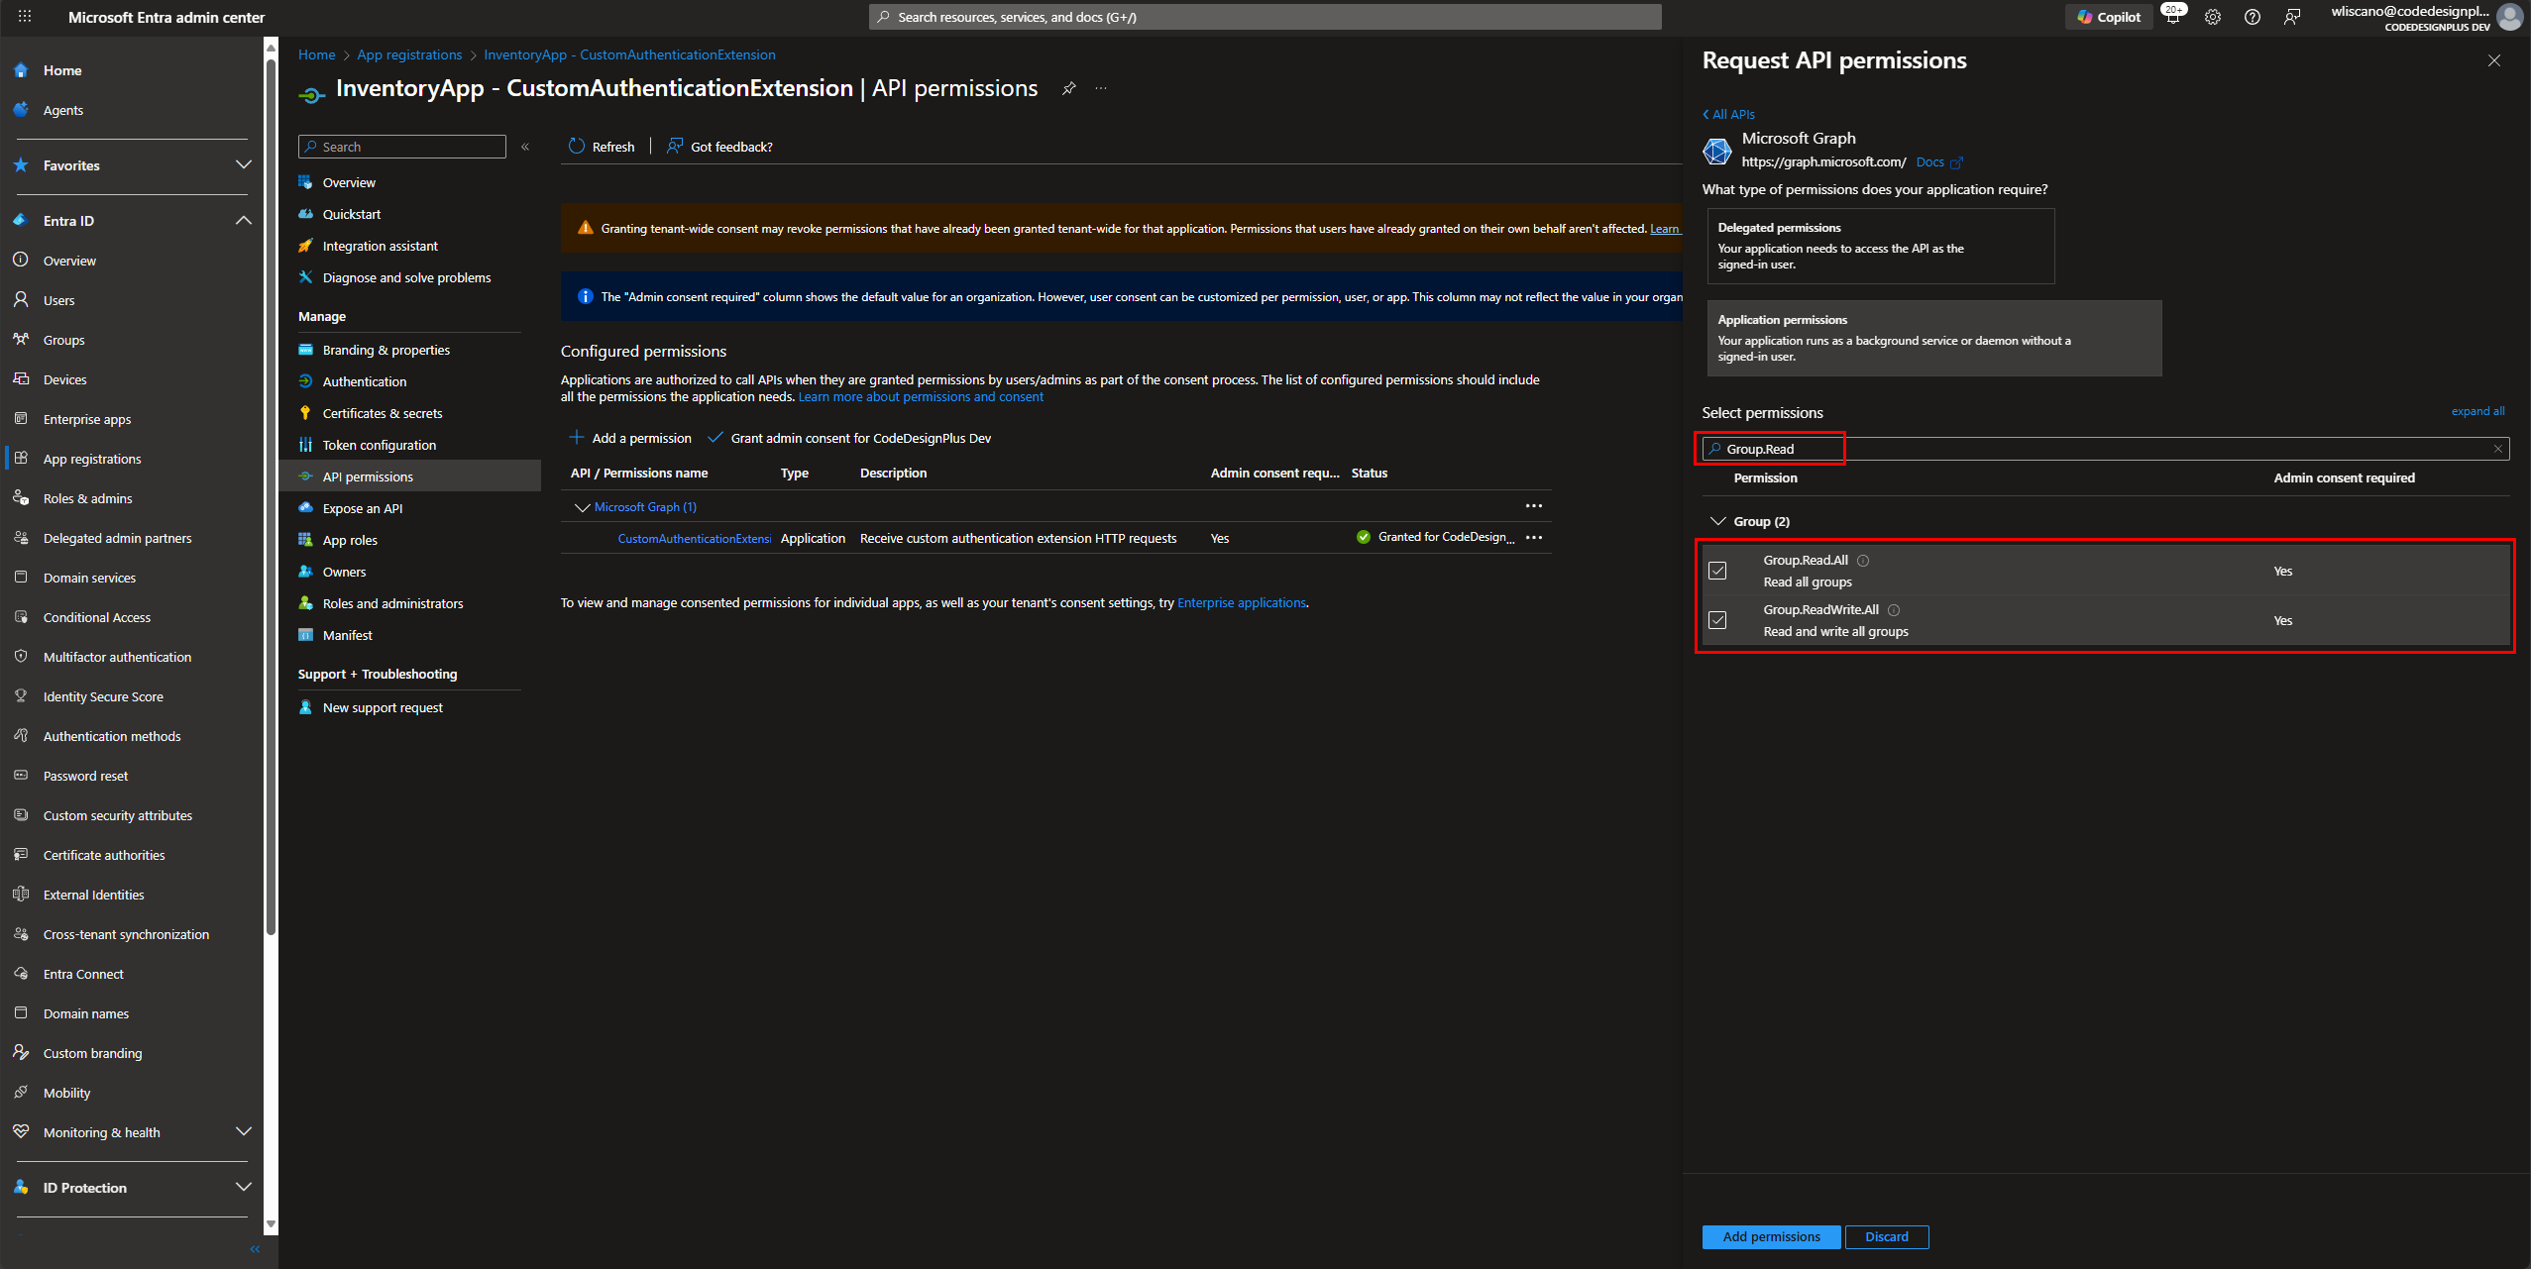Image resolution: width=2531 pixels, height=1269 pixels.
Task: Open App roles
Action: pos(349,540)
